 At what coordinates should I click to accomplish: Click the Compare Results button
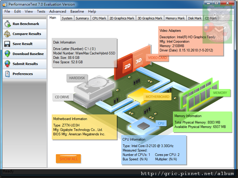[24, 34]
